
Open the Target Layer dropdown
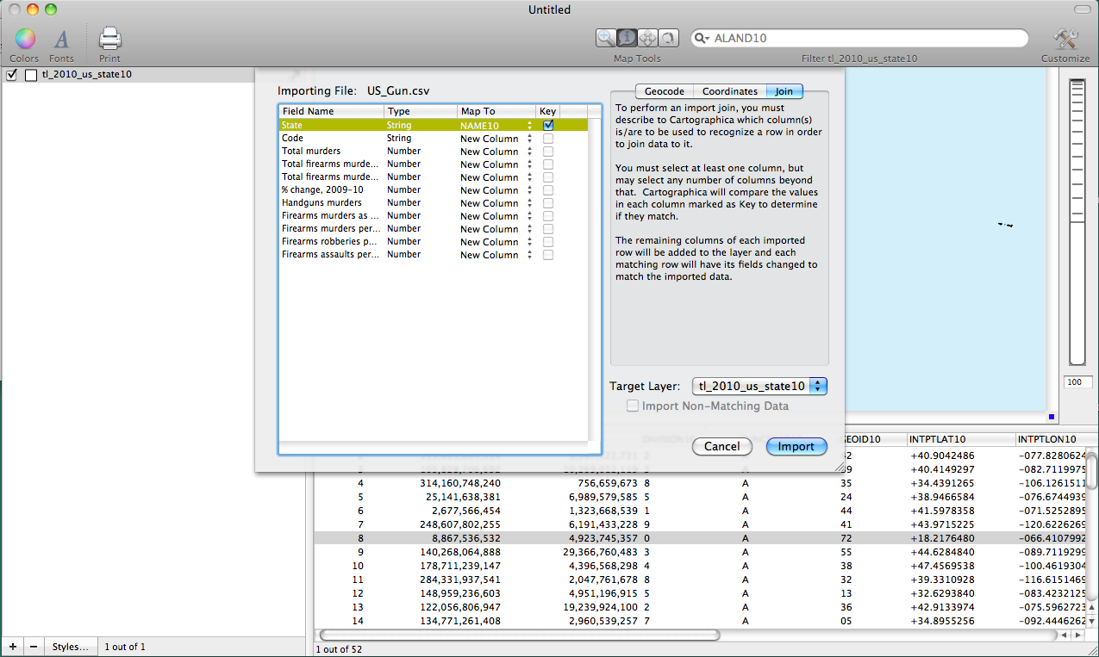(759, 387)
